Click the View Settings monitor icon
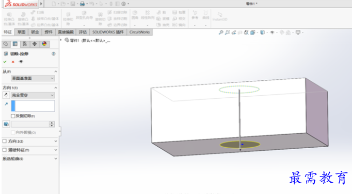The height and width of the screenshot is (194, 352). (298, 32)
